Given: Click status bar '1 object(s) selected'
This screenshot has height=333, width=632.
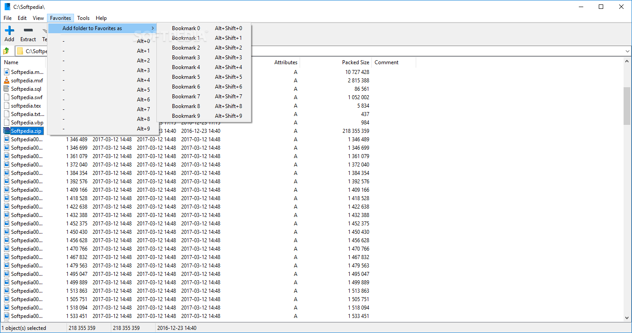Looking at the screenshot, I should pyautogui.click(x=23, y=328).
